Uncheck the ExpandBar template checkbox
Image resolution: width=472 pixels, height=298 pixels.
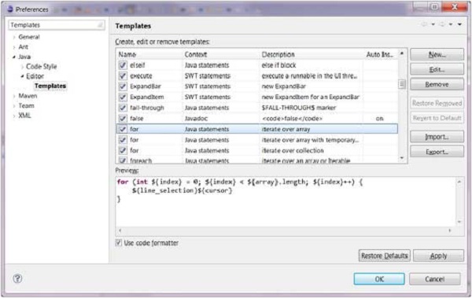click(123, 86)
